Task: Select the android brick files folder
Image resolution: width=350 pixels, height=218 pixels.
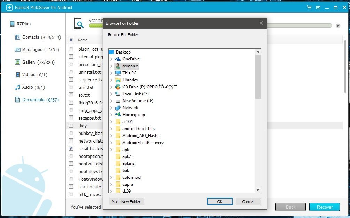Action: 138,129
